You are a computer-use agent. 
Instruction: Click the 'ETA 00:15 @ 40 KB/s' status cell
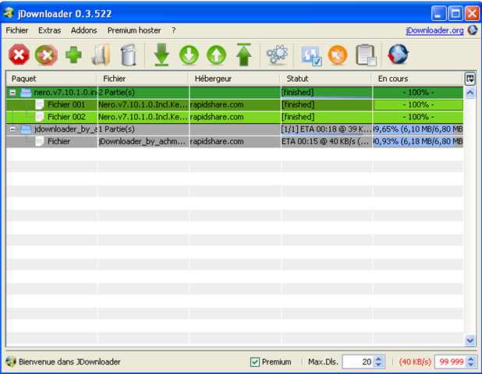pyautogui.click(x=327, y=142)
